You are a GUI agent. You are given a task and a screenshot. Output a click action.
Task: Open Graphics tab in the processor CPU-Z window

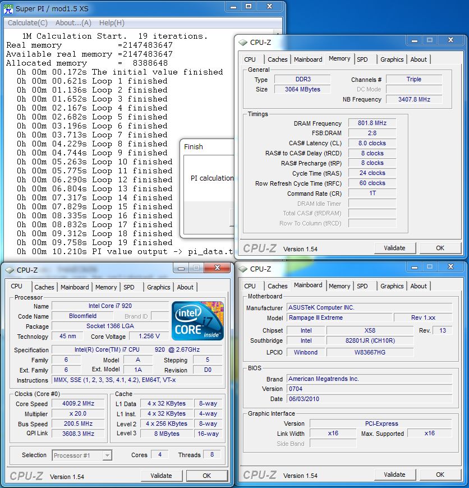[x=158, y=287]
